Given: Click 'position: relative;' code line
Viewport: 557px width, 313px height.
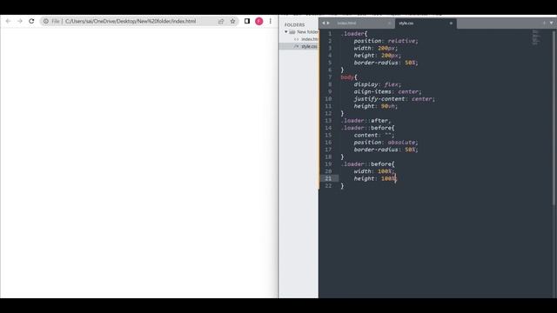Looking at the screenshot, I should click(x=386, y=41).
